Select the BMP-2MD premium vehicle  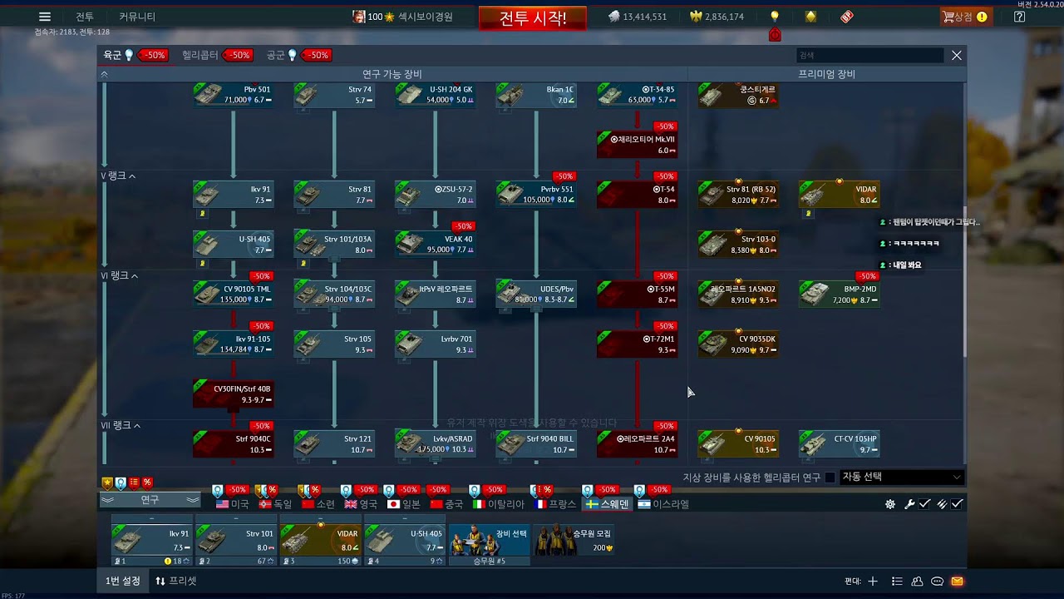(x=840, y=295)
